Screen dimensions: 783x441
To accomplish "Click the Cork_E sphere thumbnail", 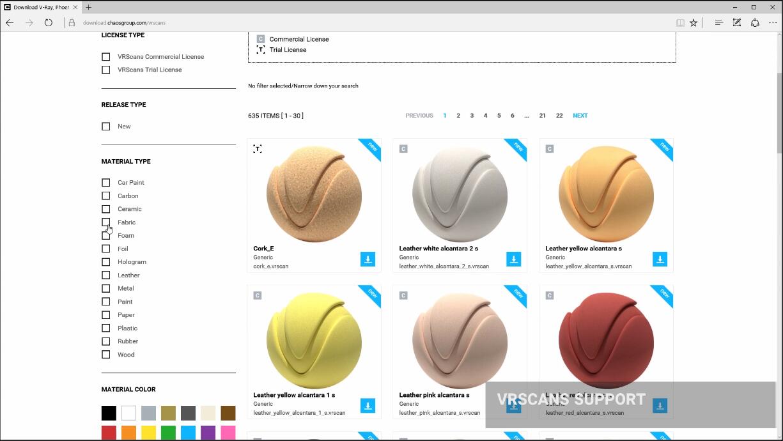I will tap(314, 194).
